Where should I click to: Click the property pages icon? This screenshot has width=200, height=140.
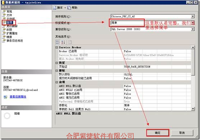(x=70, y=42)
